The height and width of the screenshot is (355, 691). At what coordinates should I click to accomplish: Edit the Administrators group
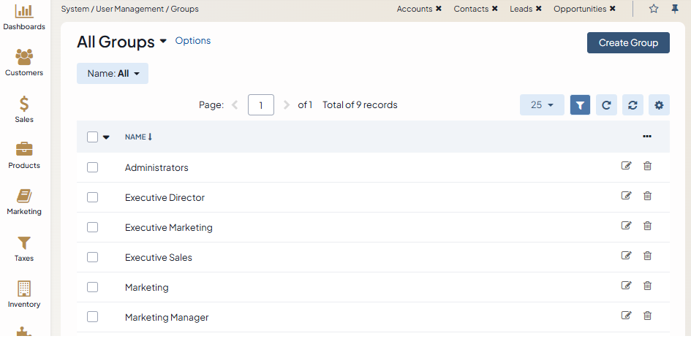(626, 166)
